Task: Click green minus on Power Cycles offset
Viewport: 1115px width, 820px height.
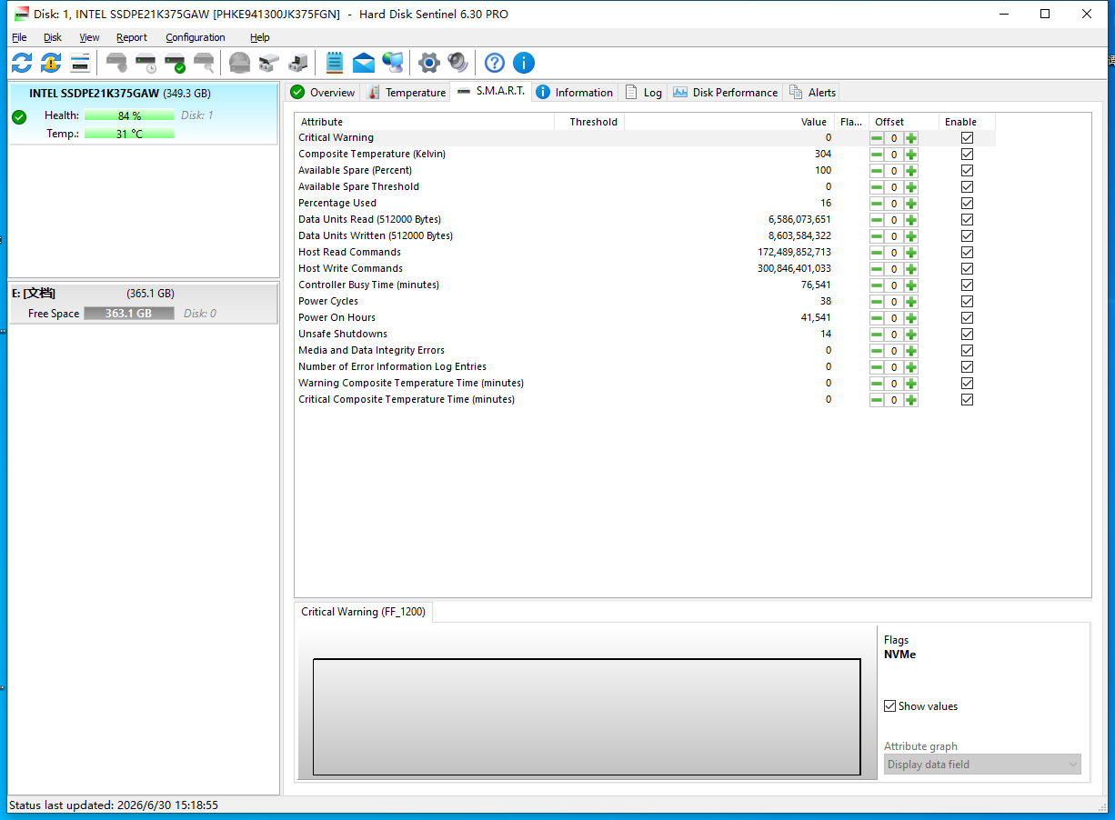Action: click(877, 302)
